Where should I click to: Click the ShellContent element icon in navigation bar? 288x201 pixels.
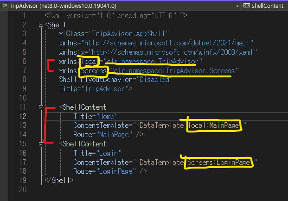pos(246,6)
